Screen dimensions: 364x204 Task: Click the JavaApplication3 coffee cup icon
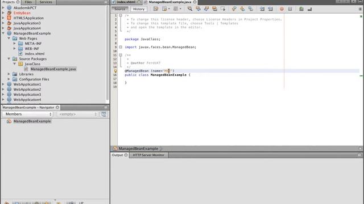click(x=9, y=23)
